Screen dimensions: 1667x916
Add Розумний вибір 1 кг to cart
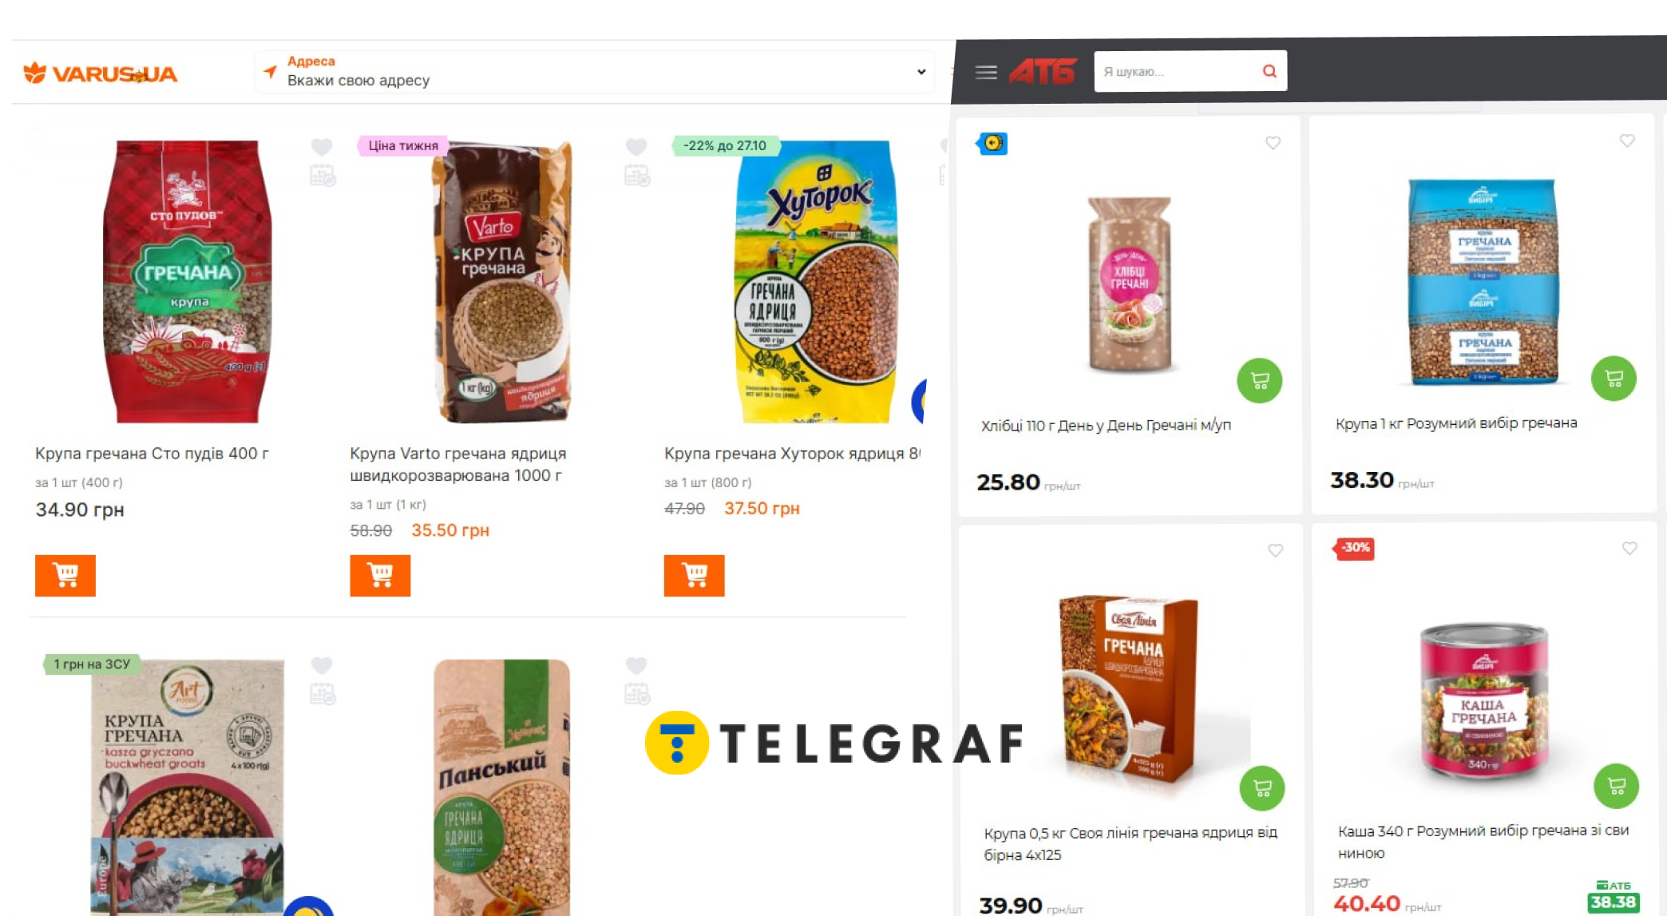click(1614, 379)
